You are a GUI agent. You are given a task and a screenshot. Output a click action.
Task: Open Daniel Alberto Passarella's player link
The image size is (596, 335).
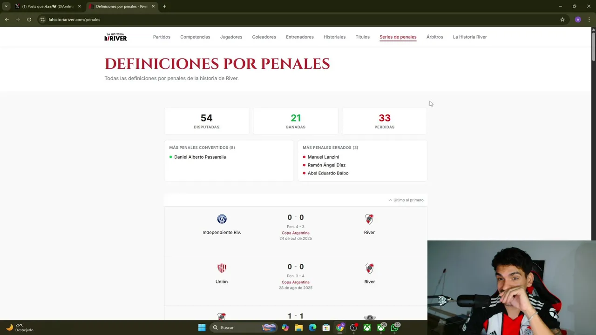(200, 157)
